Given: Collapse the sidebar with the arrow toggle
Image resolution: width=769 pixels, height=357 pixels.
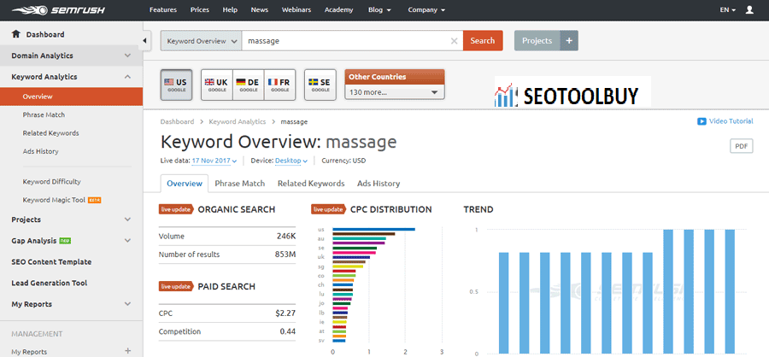Looking at the screenshot, I should coord(144,41).
